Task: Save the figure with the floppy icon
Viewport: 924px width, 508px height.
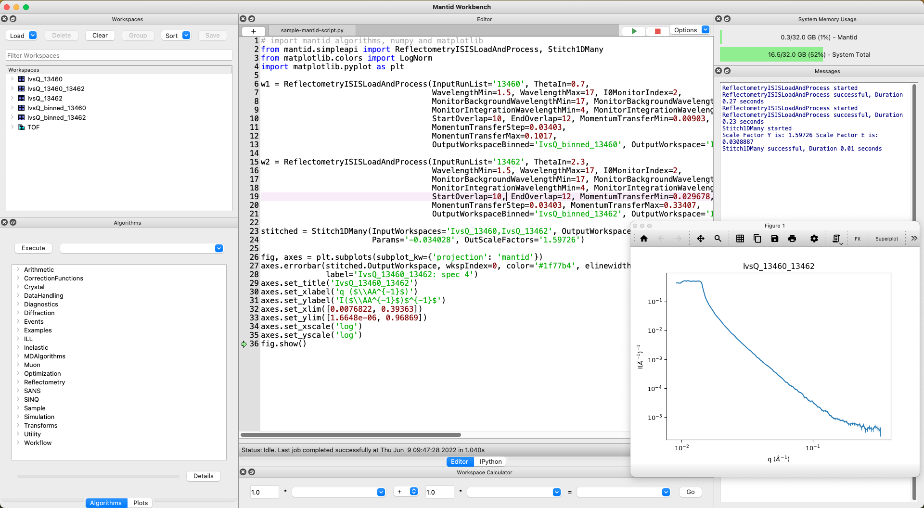Action: [x=775, y=239]
